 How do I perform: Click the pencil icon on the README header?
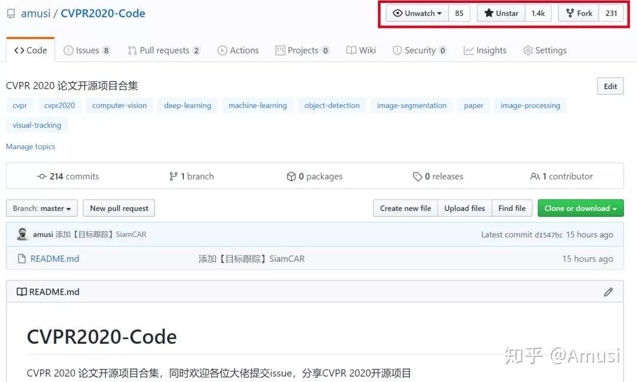[x=608, y=292]
